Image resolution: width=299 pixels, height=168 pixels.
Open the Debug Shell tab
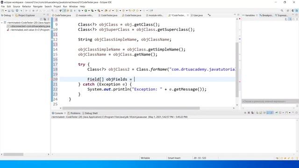click(x=90, y=113)
